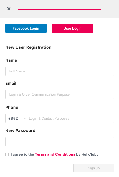Click inside the New Password box

point(60,142)
